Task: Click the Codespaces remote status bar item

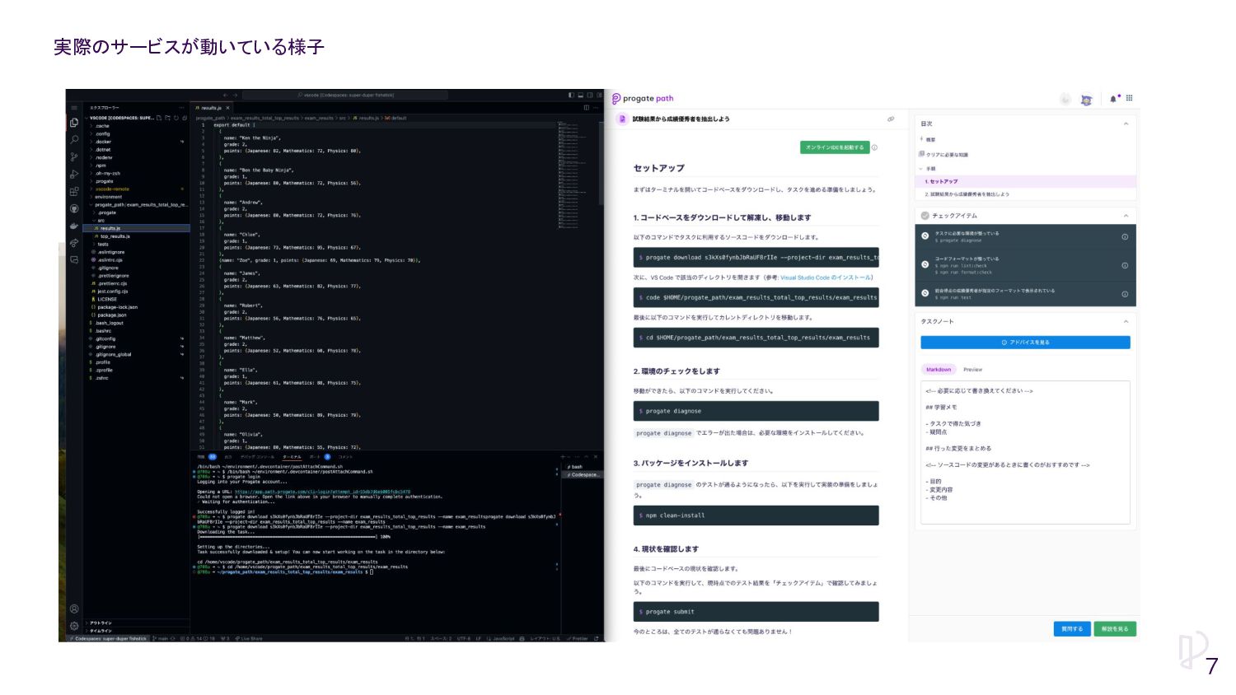Action: click(109, 638)
